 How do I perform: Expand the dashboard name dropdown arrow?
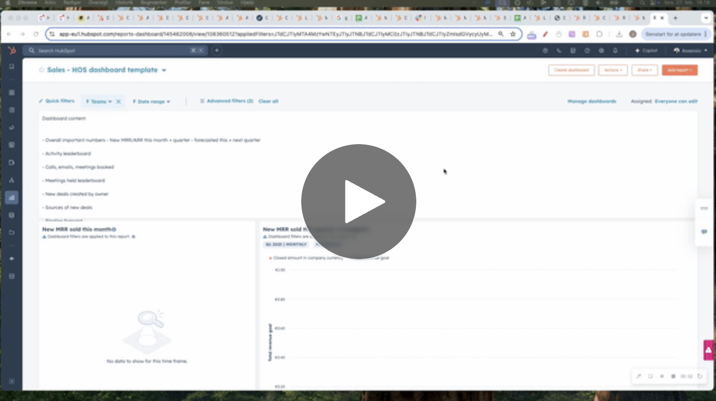pos(164,70)
